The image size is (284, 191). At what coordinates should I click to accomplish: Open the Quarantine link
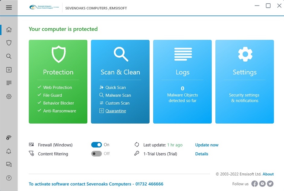pyautogui.click(x=116, y=111)
